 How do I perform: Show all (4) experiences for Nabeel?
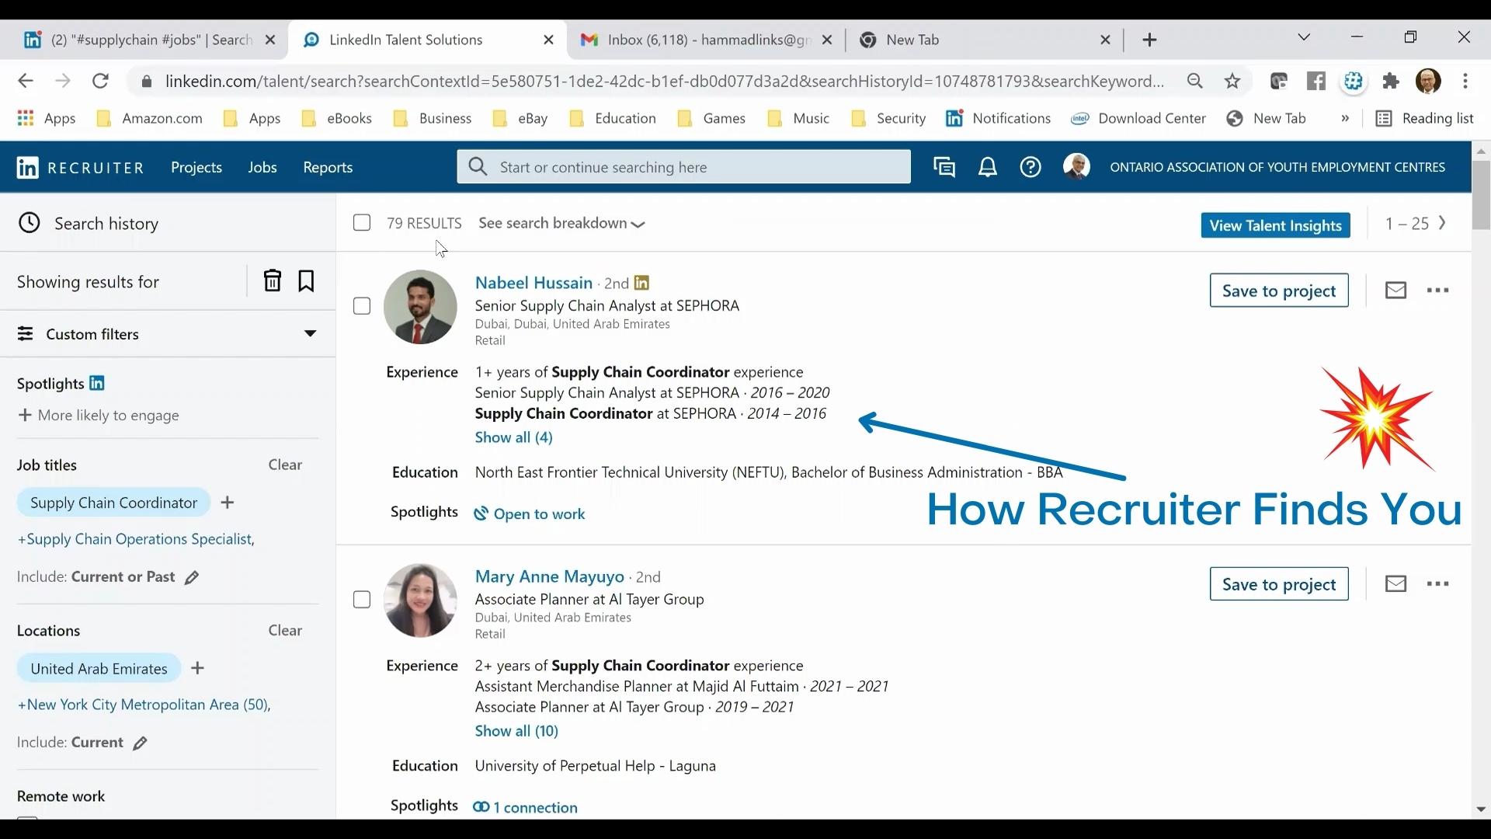point(513,437)
